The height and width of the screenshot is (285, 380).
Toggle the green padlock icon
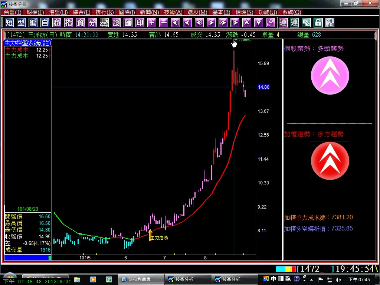(318, 23)
